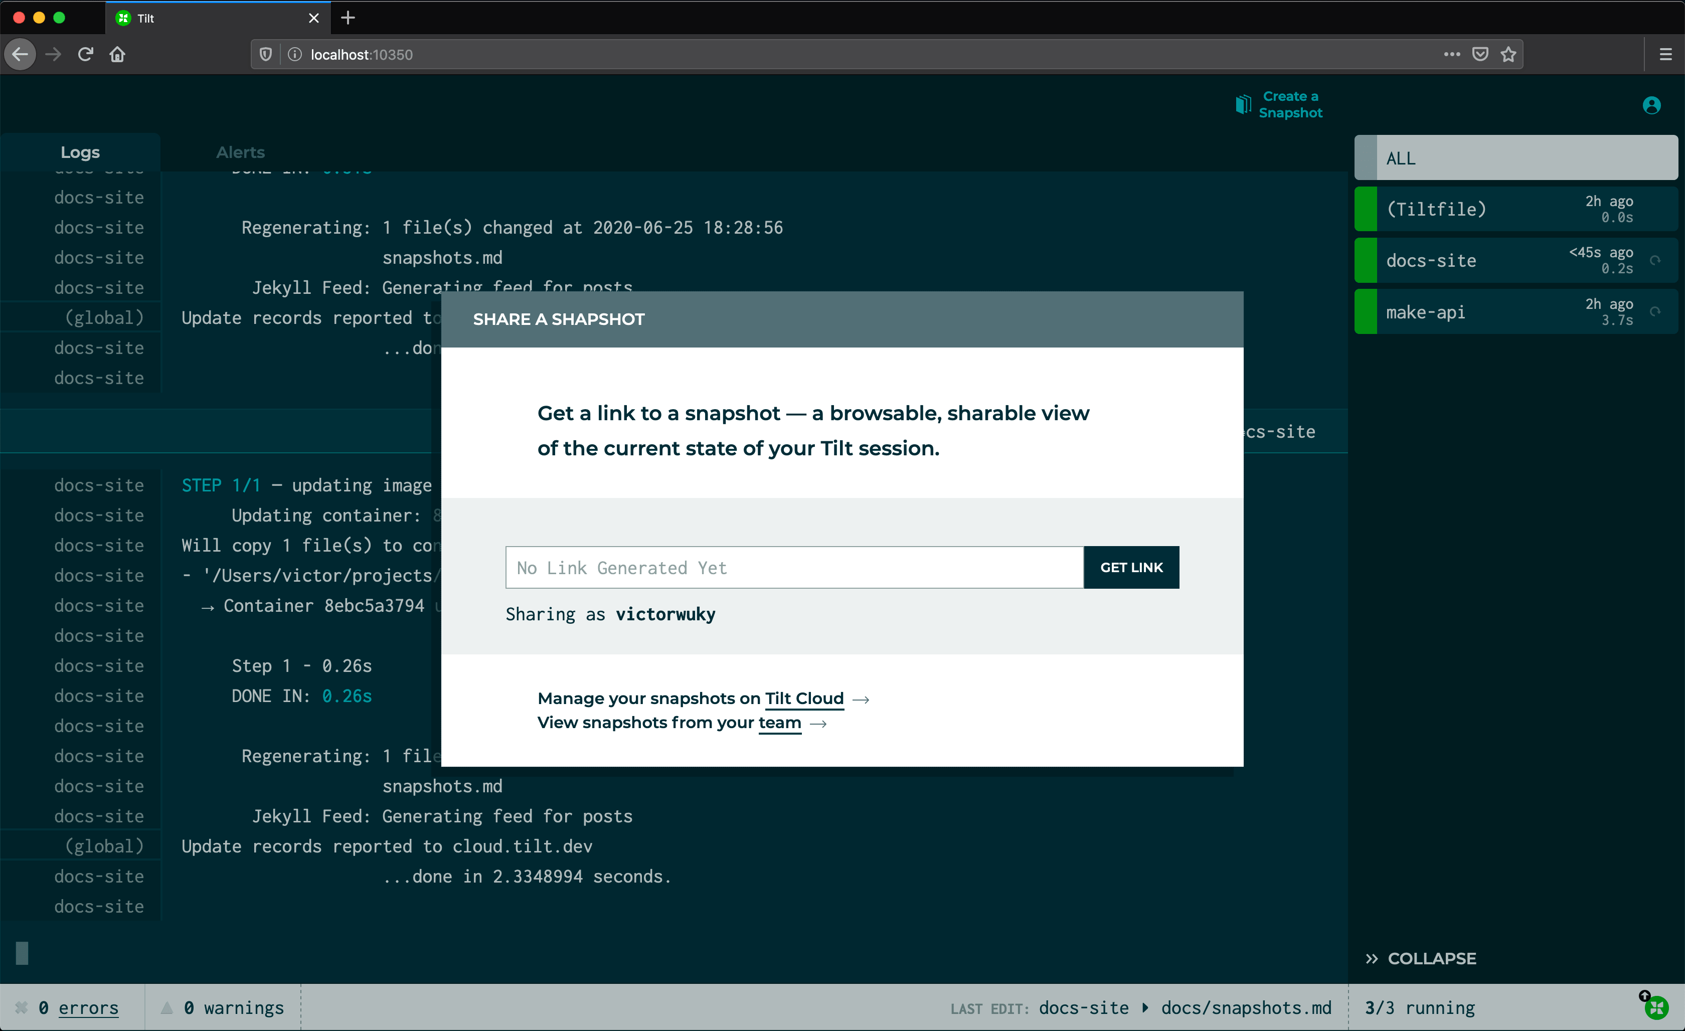Click the browser back arrow button
This screenshot has width=1685, height=1031.
coord(21,54)
